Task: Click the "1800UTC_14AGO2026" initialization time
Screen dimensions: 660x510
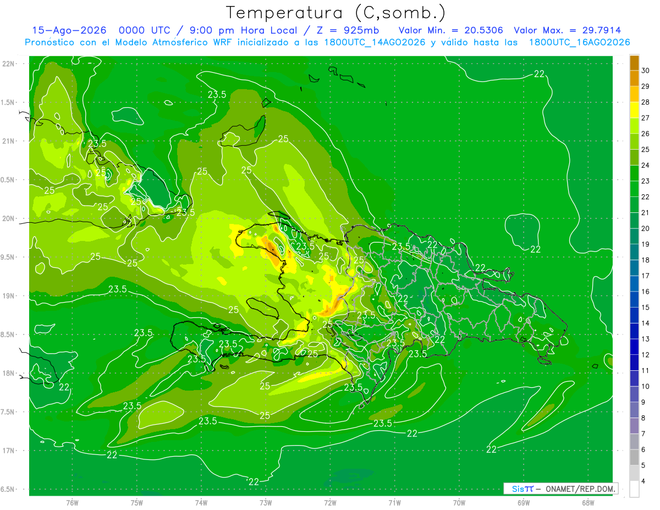Action: tap(373, 42)
